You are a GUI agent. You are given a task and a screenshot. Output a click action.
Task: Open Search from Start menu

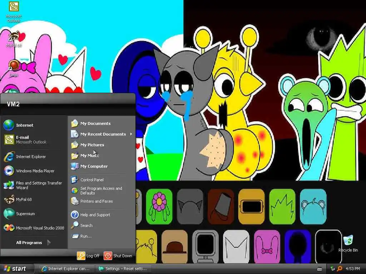point(102,225)
